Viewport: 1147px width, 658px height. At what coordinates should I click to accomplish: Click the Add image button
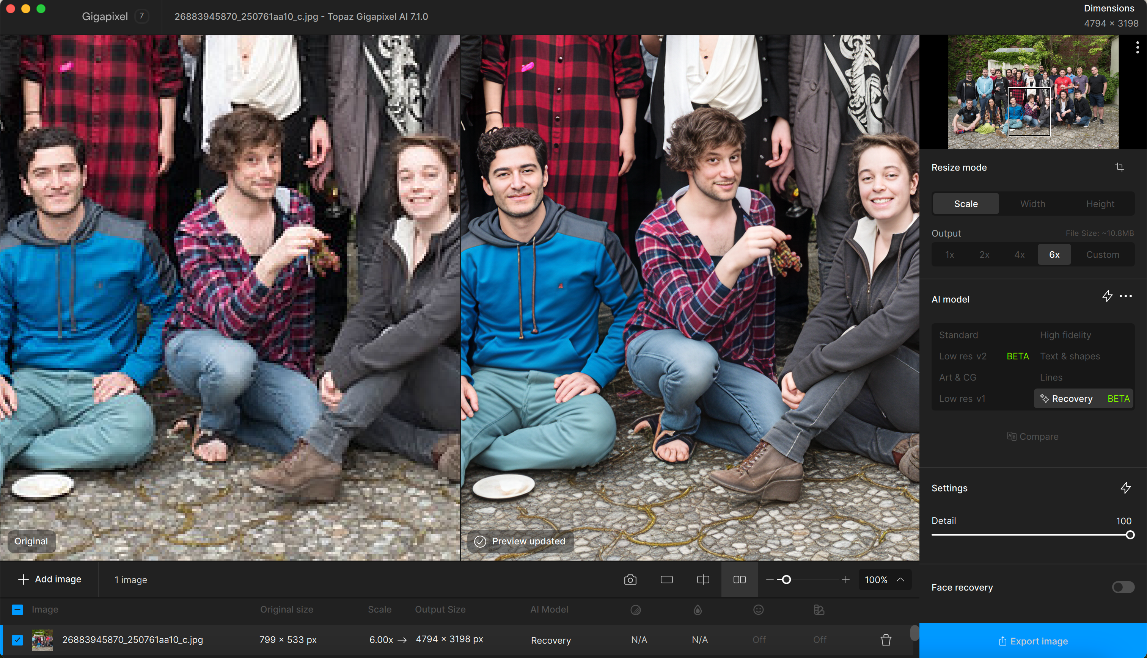50,580
